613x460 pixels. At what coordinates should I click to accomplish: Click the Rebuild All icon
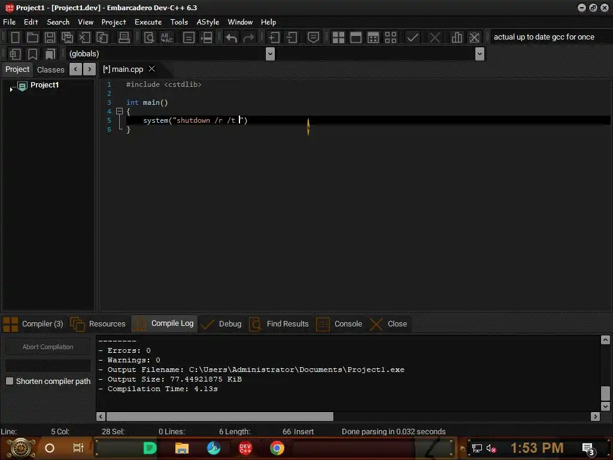pyautogui.click(x=390, y=38)
